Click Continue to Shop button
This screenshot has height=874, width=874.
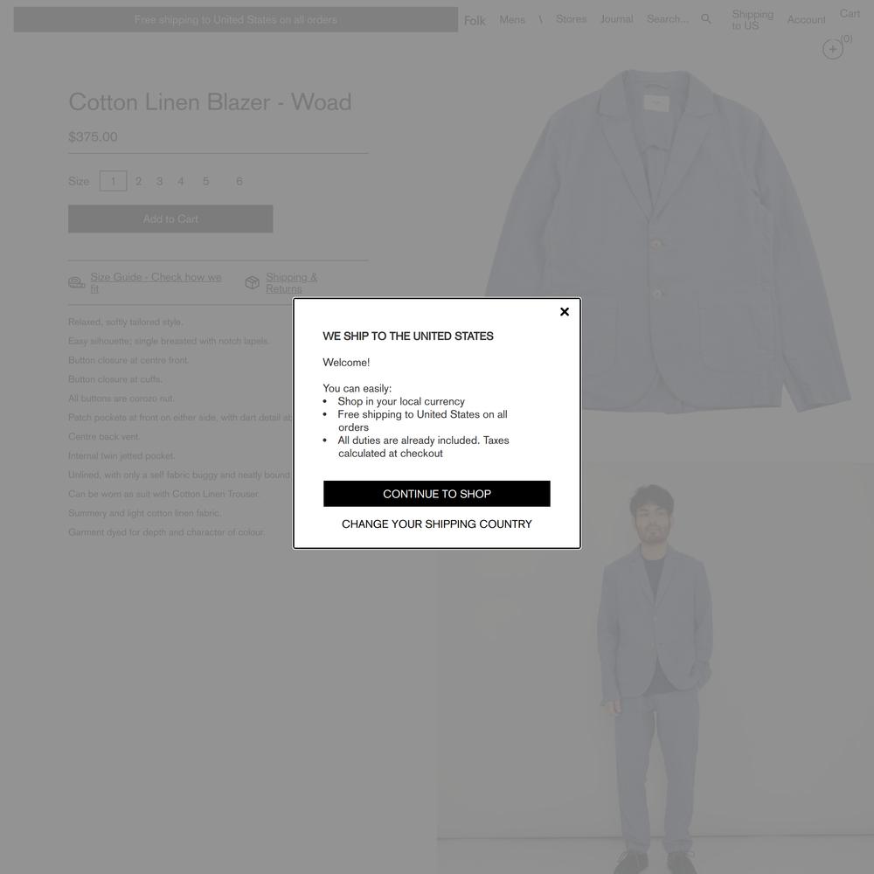click(x=436, y=494)
